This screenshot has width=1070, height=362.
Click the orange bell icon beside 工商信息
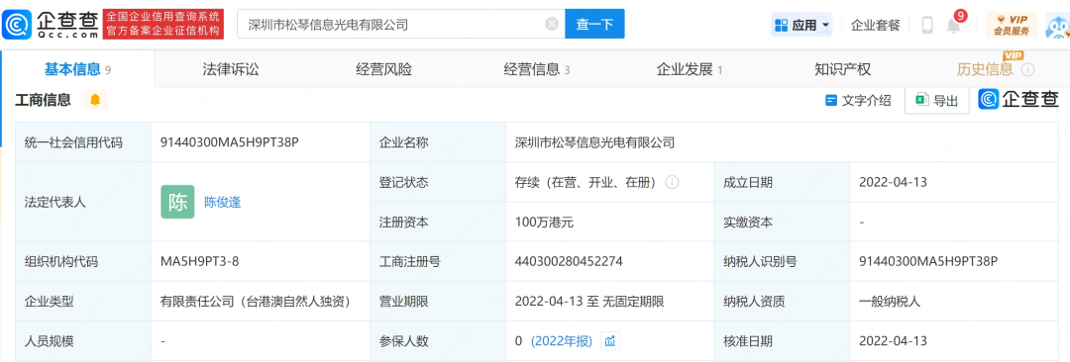click(95, 100)
